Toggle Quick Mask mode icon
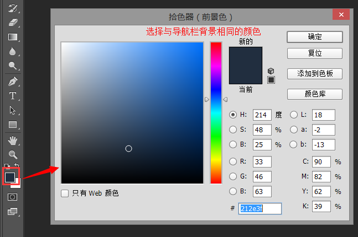358x237 pixels. (13, 197)
